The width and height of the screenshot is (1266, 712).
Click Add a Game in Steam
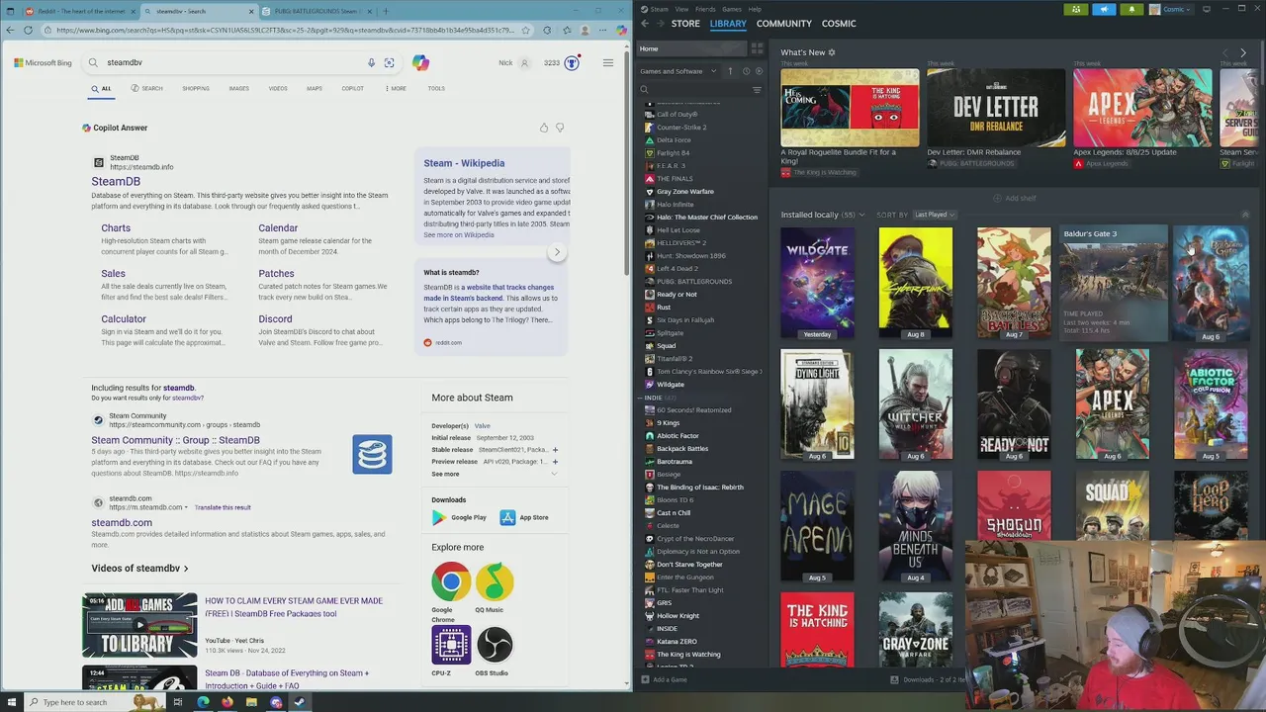pos(663,679)
